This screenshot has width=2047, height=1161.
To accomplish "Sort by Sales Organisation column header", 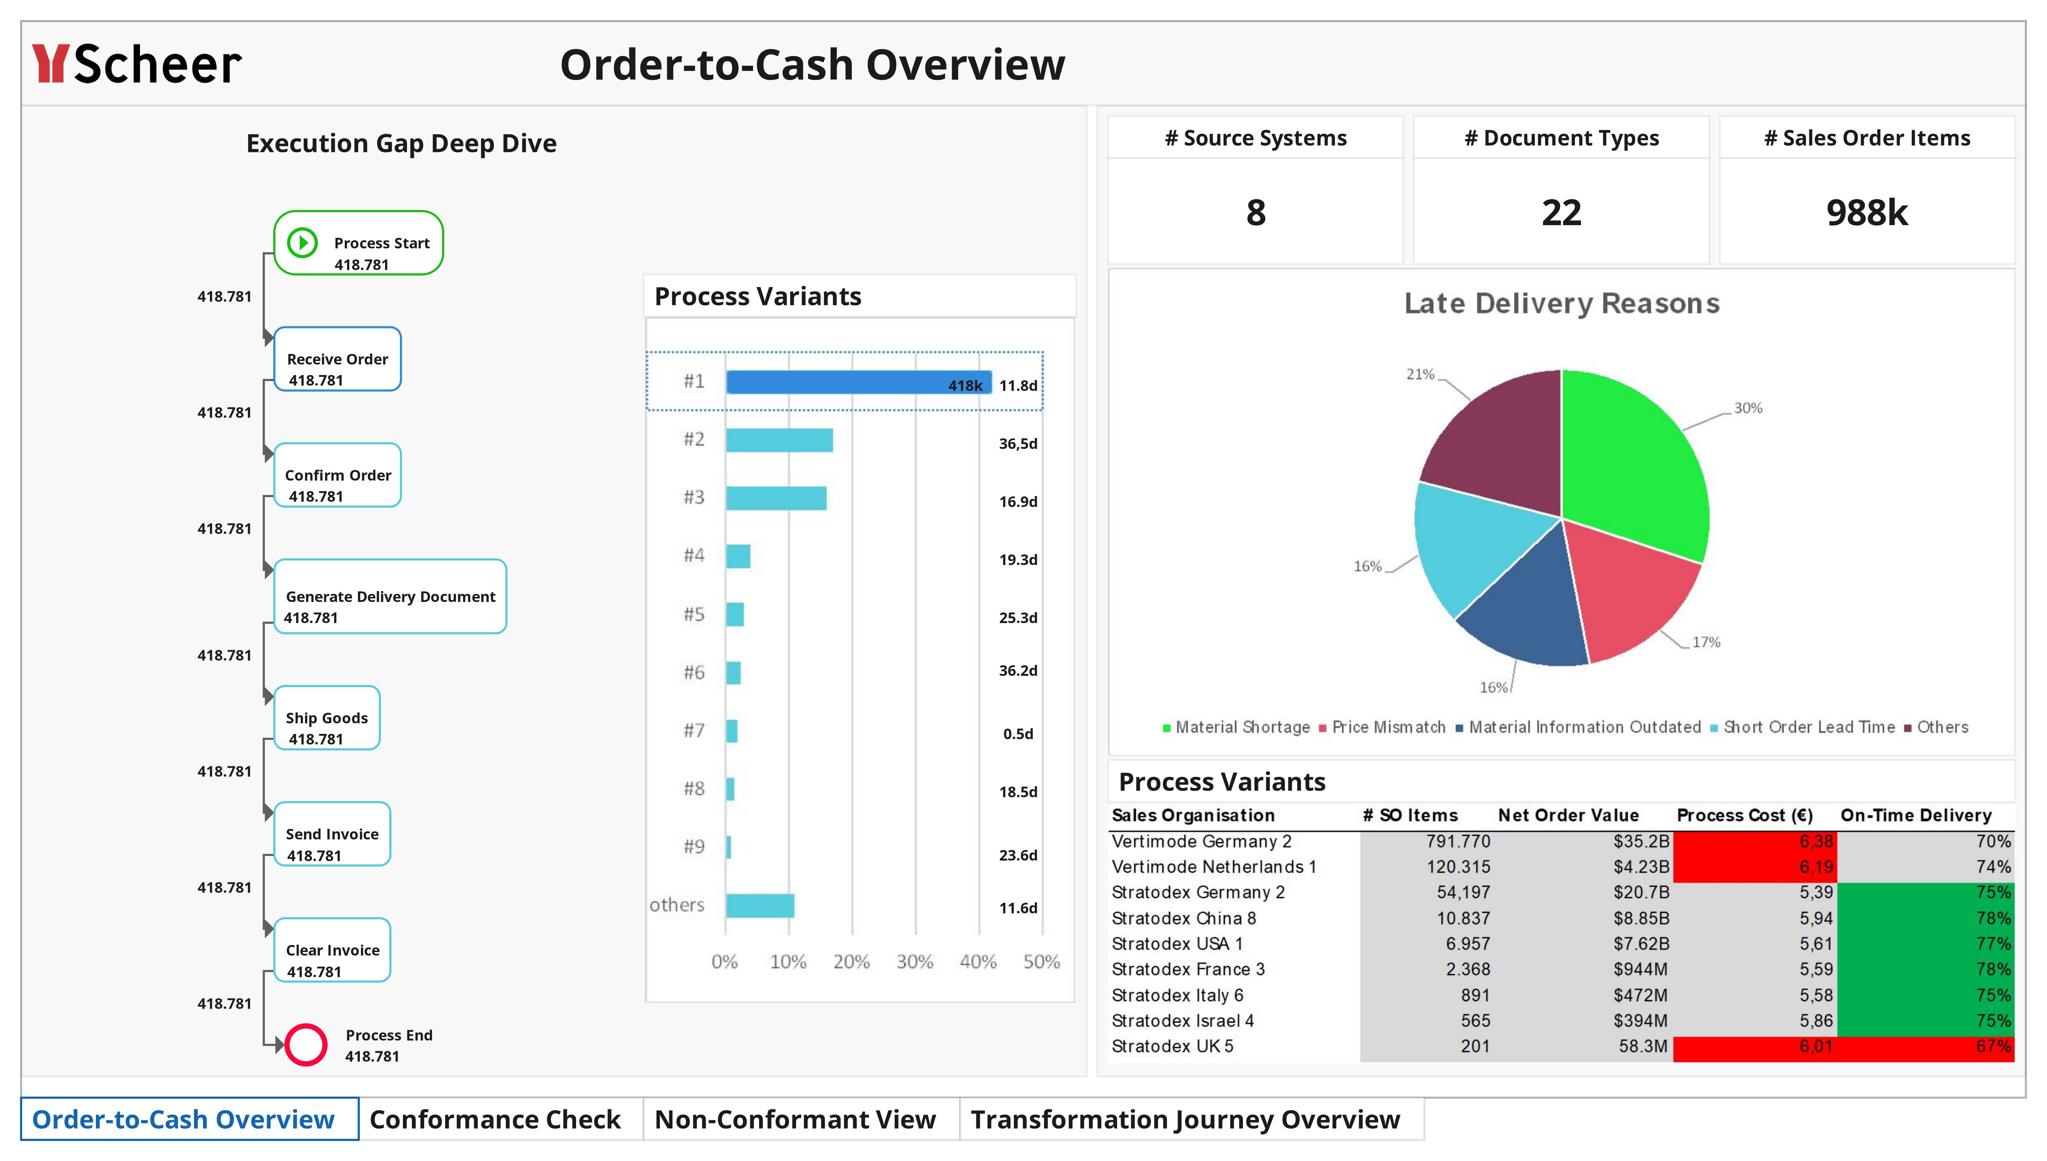I will [x=1193, y=816].
